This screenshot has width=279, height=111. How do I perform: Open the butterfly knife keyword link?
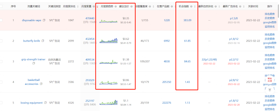point(32,41)
